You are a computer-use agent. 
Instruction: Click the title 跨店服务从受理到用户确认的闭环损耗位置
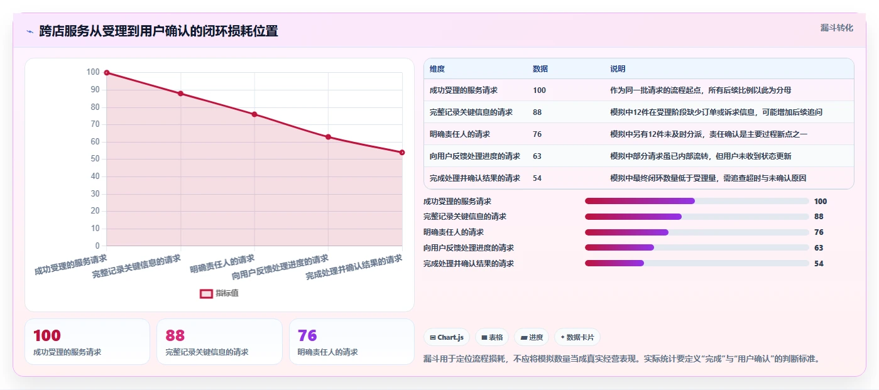[158, 31]
